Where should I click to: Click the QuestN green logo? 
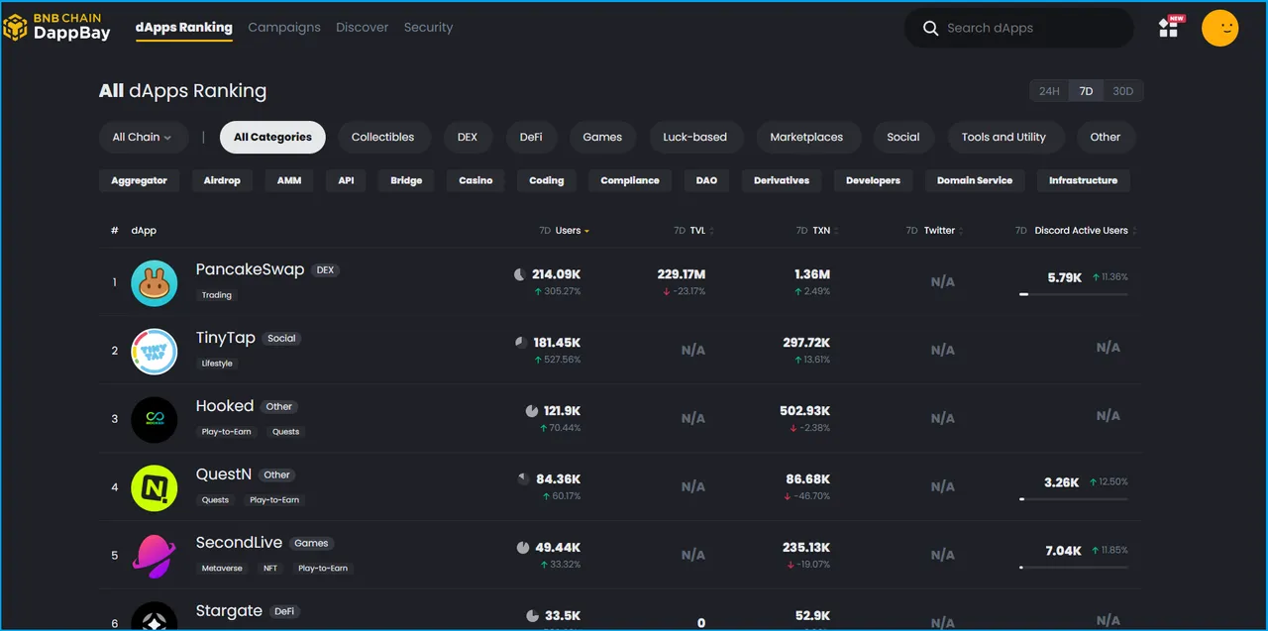(155, 488)
